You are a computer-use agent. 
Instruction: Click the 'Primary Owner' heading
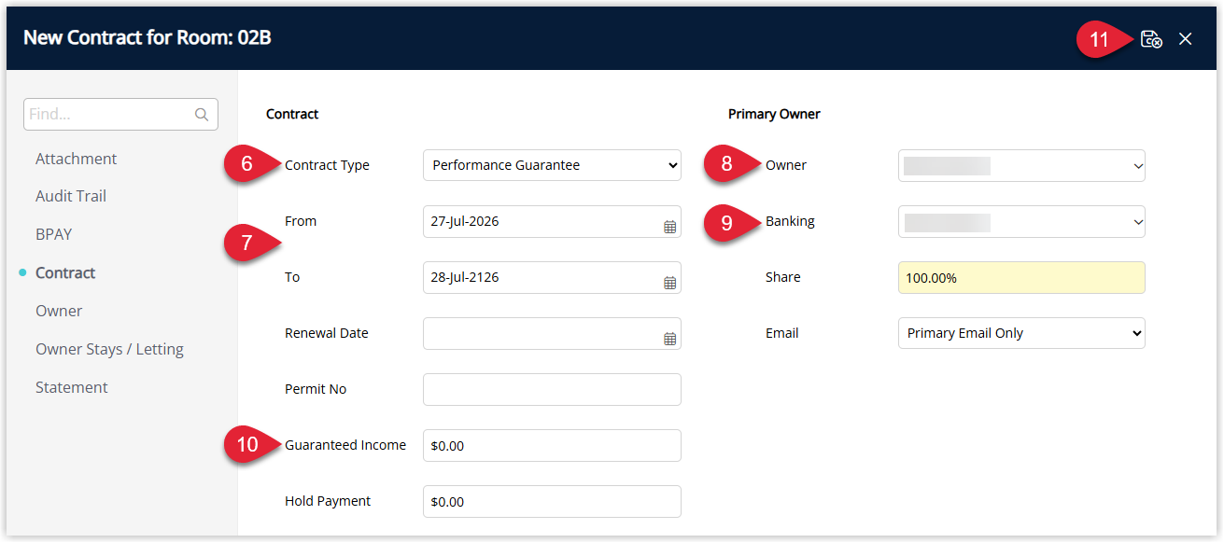pos(774,114)
